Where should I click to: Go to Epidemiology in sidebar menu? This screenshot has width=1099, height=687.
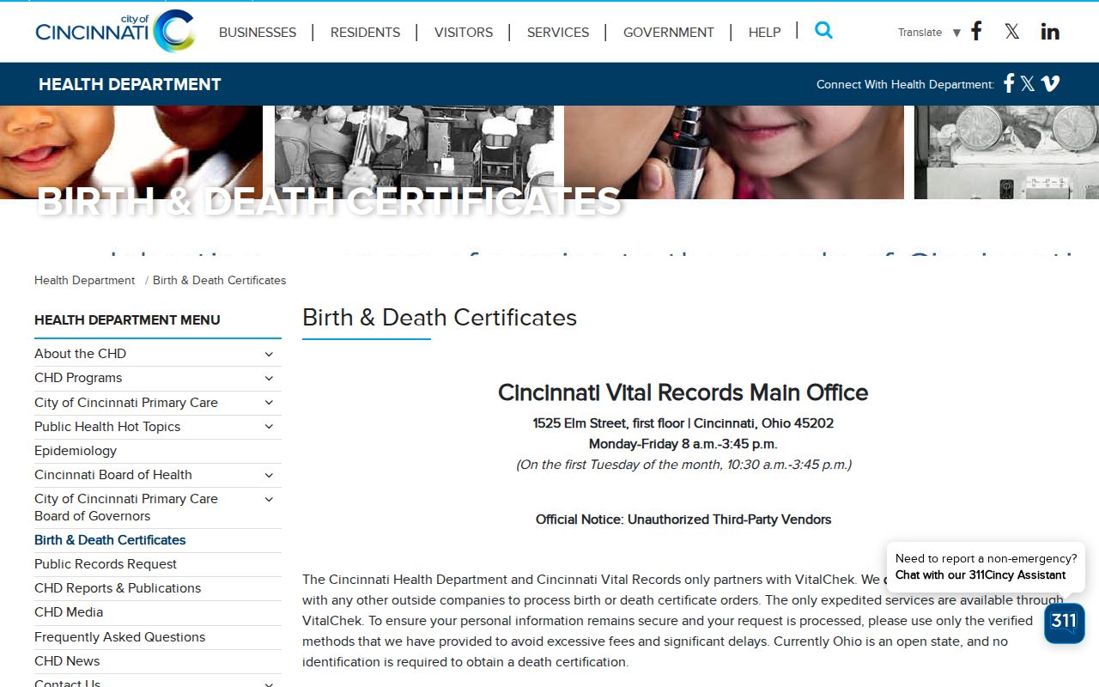(x=76, y=450)
